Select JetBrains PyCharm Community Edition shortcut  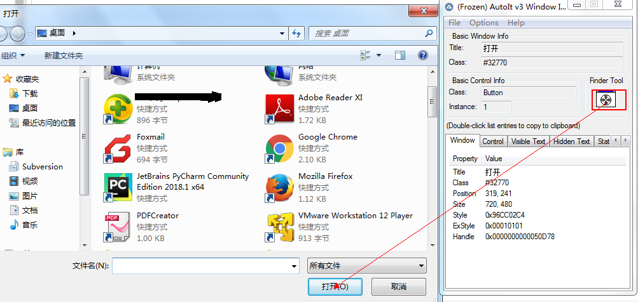[x=118, y=188]
